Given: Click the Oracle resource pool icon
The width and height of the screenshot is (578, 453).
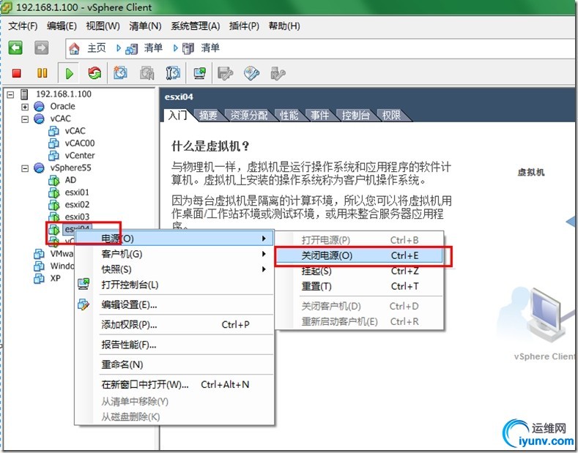Looking at the screenshot, I should (x=39, y=106).
